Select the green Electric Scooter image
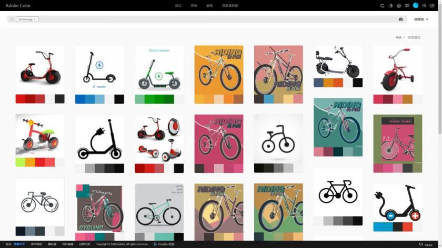The height and width of the screenshot is (248, 442). (x=159, y=69)
